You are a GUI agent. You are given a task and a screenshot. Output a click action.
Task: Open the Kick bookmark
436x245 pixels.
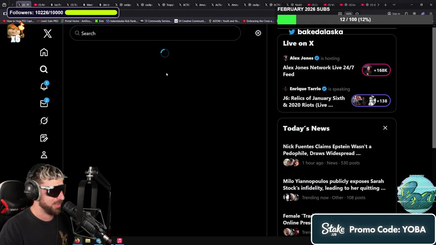(x=99, y=21)
